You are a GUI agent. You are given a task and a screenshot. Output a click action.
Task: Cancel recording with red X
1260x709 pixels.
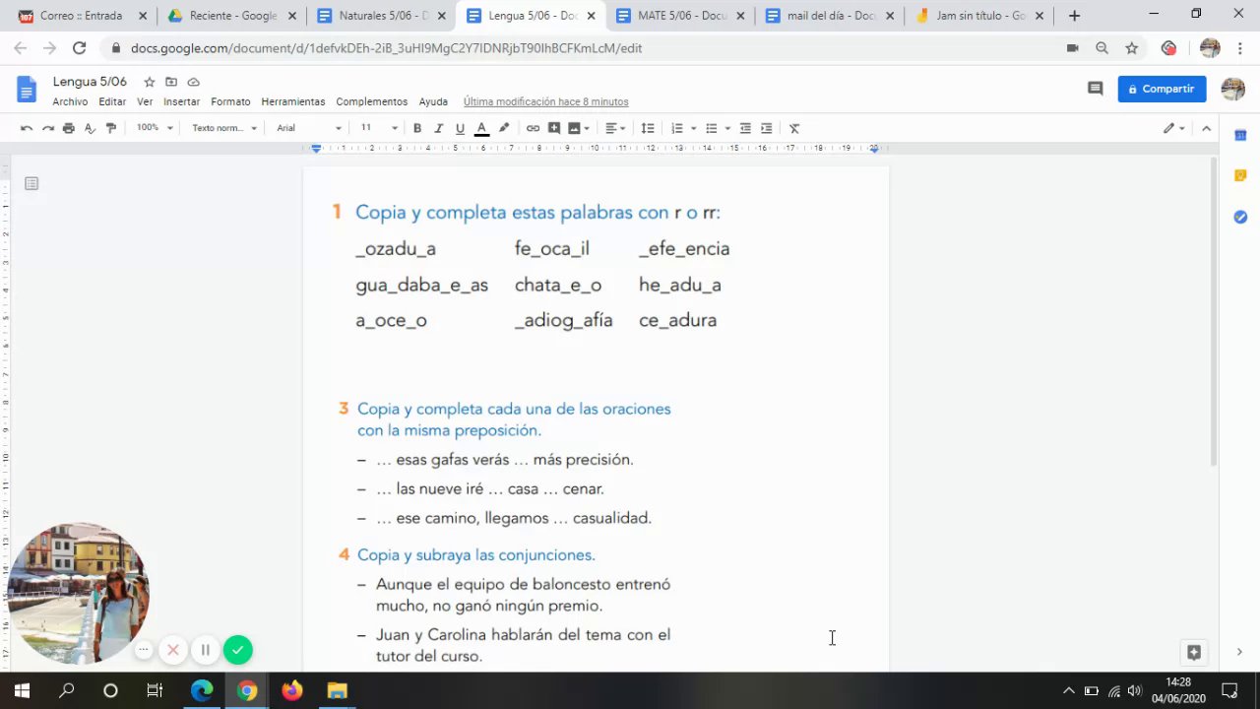coord(173,650)
